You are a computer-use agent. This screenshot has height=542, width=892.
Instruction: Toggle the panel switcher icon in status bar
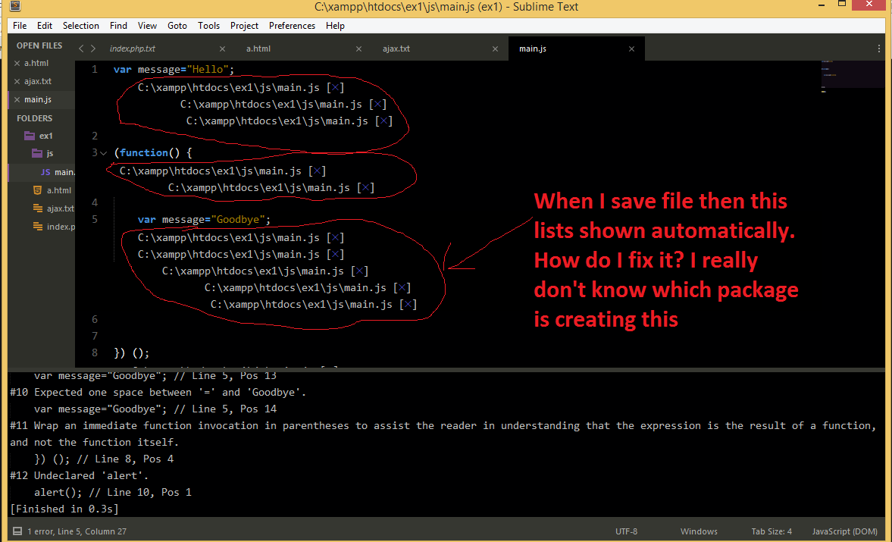click(17, 531)
